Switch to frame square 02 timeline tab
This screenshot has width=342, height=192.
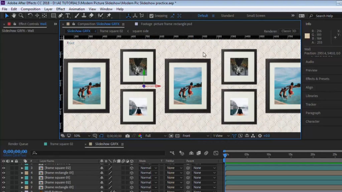pos(61,144)
